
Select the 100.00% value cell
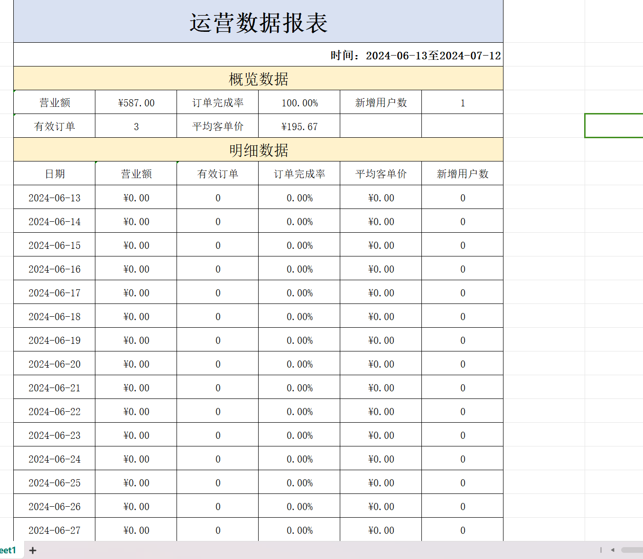point(299,102)
